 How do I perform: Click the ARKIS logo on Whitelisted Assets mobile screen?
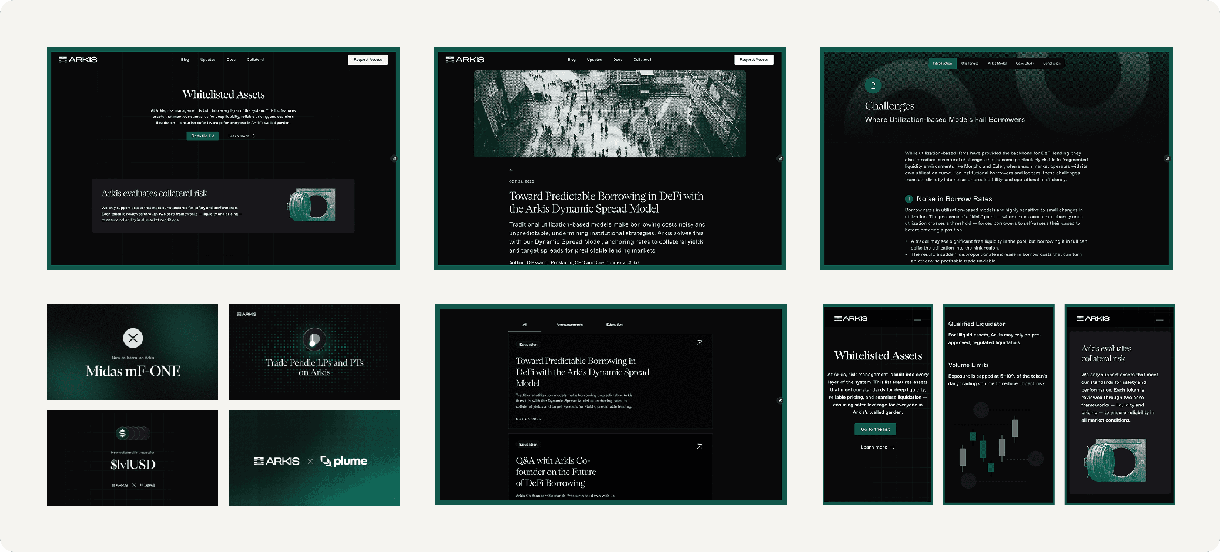851,318
